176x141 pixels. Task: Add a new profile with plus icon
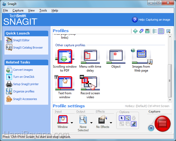coord(135,31)
